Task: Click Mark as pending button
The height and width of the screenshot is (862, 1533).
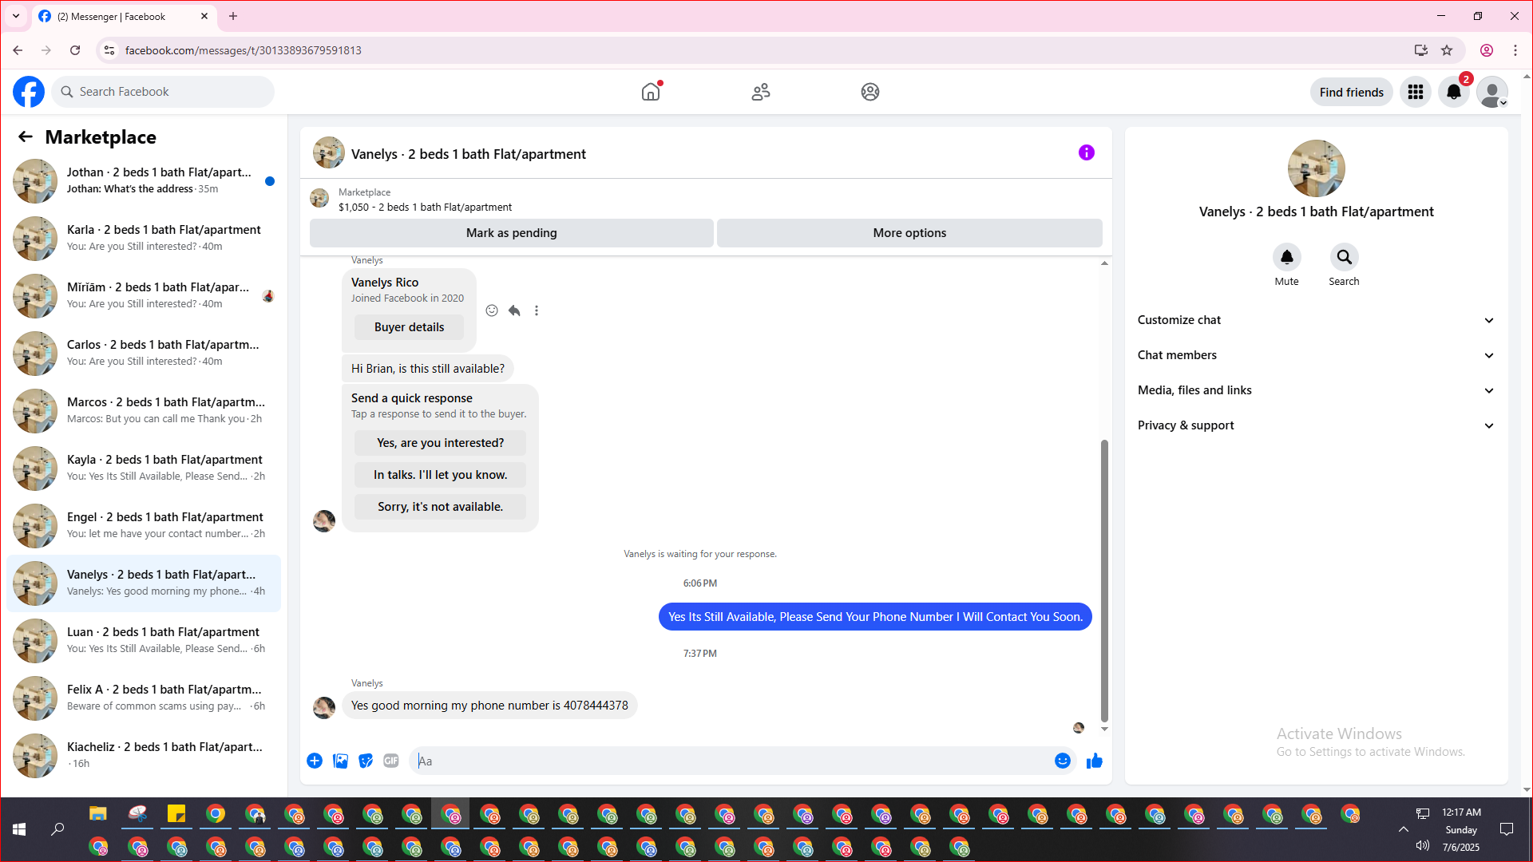Action: [x=511, y=233]
